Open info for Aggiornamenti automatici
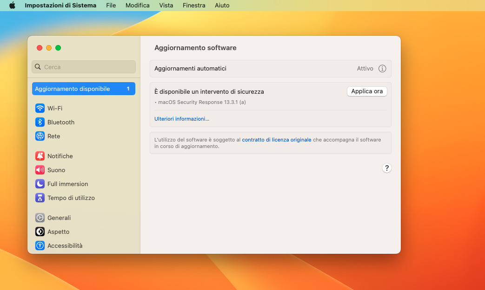485x290 pixels. (x=382, y=69)
